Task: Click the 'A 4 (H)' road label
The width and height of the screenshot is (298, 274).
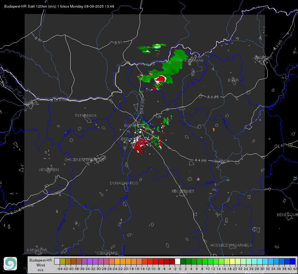Action: point(201,160)
